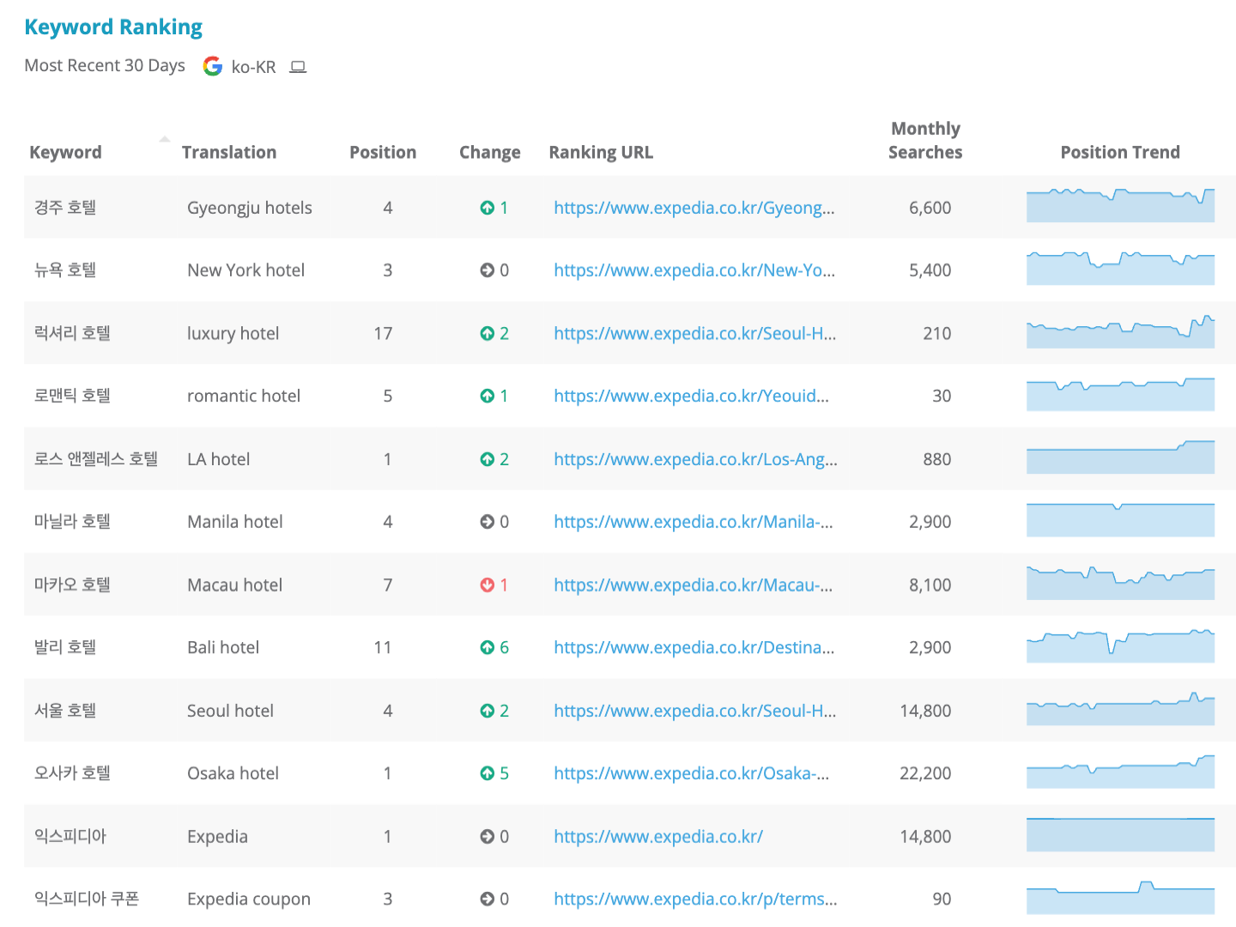
Task: Open the Los Angeles ranking URL
Action: tap(696, 459)
